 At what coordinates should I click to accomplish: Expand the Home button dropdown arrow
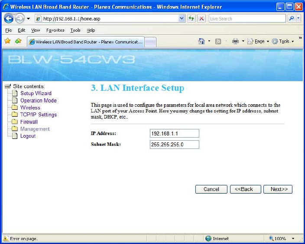(x=209, y=41)
